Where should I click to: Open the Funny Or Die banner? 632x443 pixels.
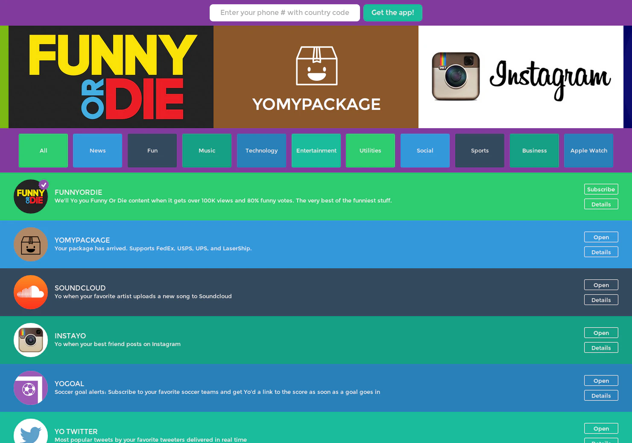tap(111, 77)
